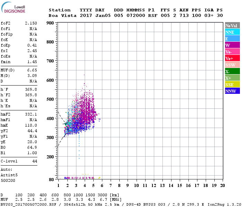This screenshot has width=242, height=207.
Task: Click the Ion2Png 1.3.20 version text
Action: (224, 205)
